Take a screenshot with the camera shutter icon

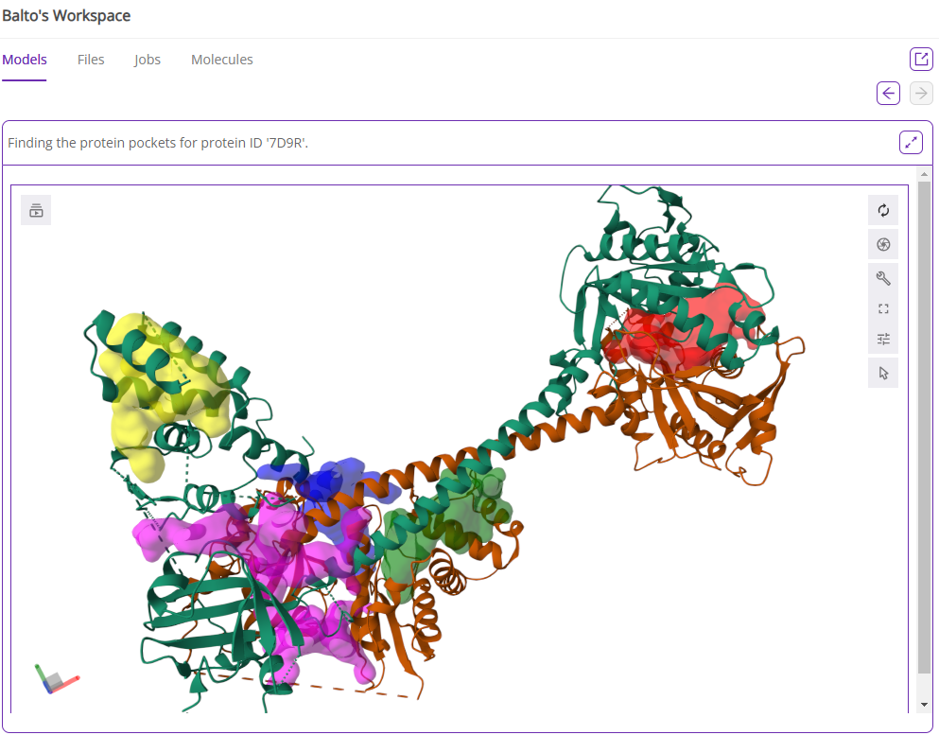coord(883,245)
